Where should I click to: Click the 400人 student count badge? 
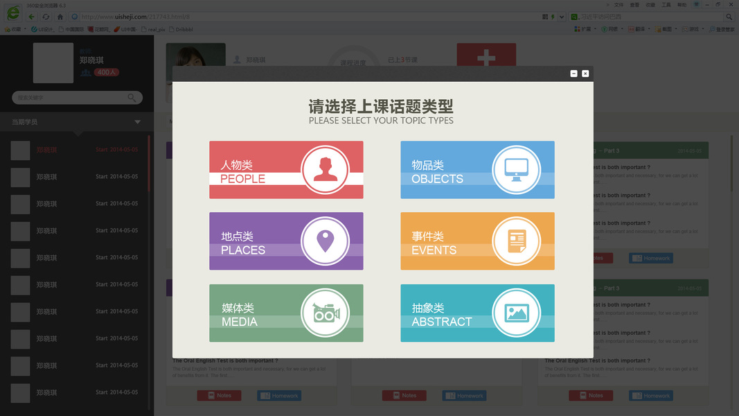tap(106, 72)
